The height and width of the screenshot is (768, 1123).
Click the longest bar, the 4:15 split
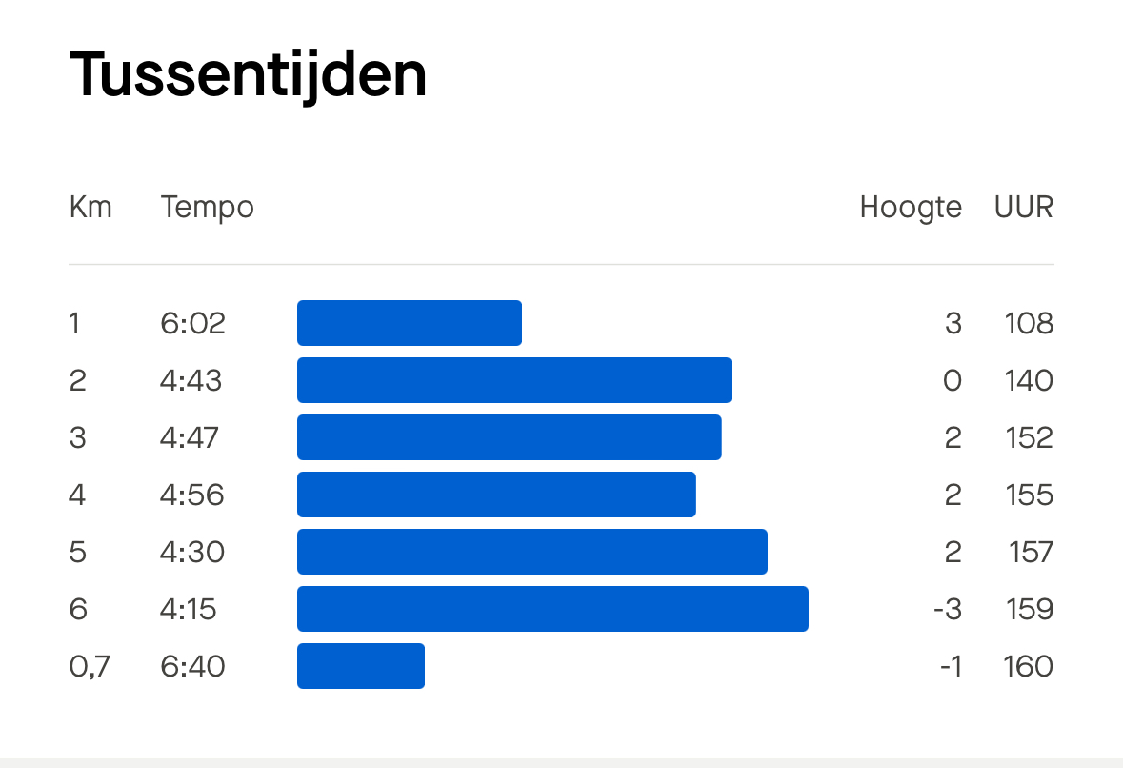pos(552,609)
